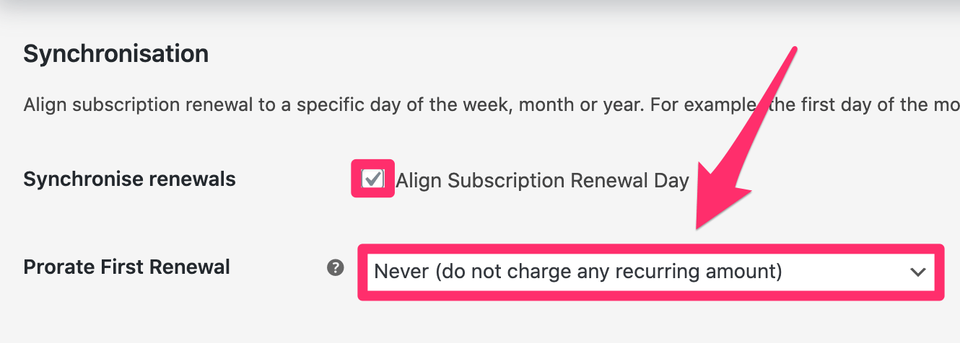The width and height of the screenshot is (960, 343).
Task: Click the help icon beside Prorate First Renewal
Action: click(x=335, y=269)
